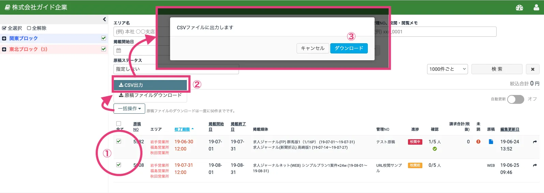The image size is (544, 193).
Task: Choose 原稿ファイルダウンロード menu entry
Action: 150,95
